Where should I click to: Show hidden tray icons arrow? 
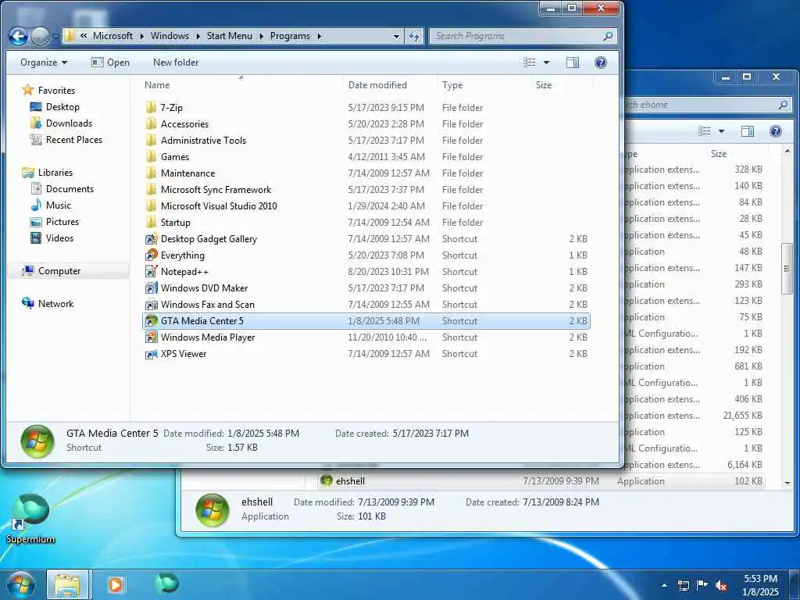664,585
